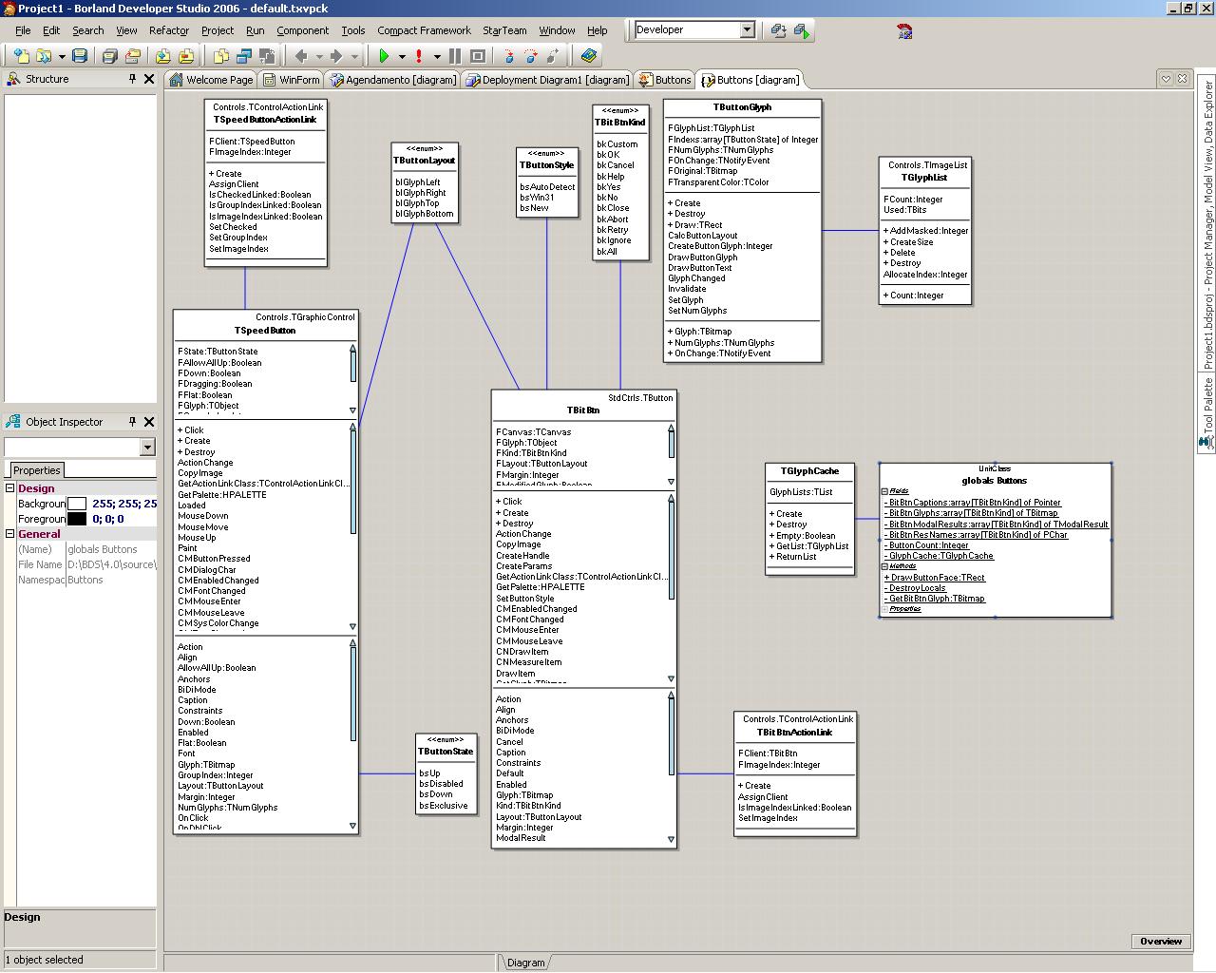Image resolution: width=1216 pixels, height=973 pixels.
Task: Toggle the Object Inspector pushpin
Action: pos(132,422)
